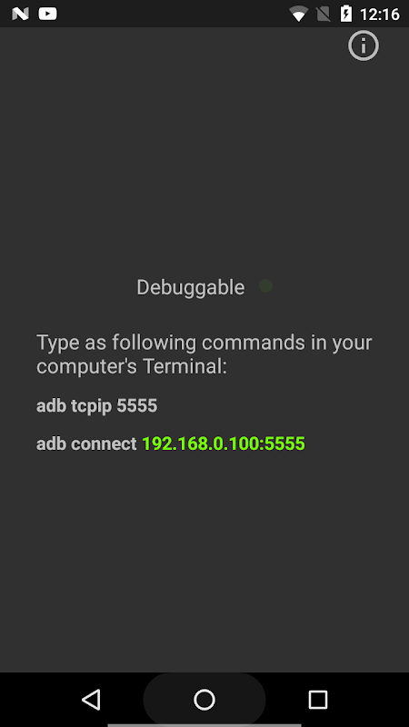Select the adb tcpip 5555 command
Viewport: 409px width, 727px height.
97,405
